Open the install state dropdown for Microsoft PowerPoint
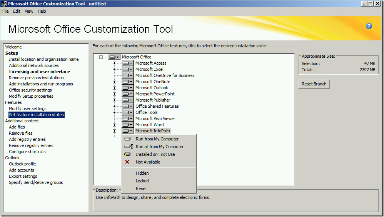This screenshot has height=217, width=384. [x=128, y=94]
